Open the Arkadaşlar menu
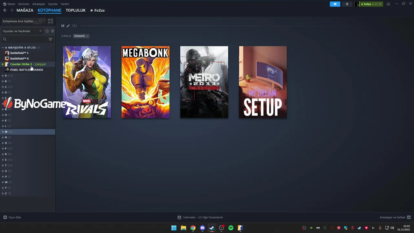 tap(39, 4)
